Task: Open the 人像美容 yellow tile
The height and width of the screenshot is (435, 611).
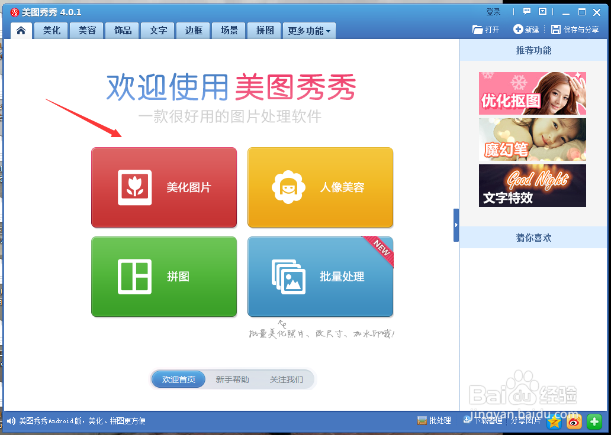Action: [x=320, y=187]
